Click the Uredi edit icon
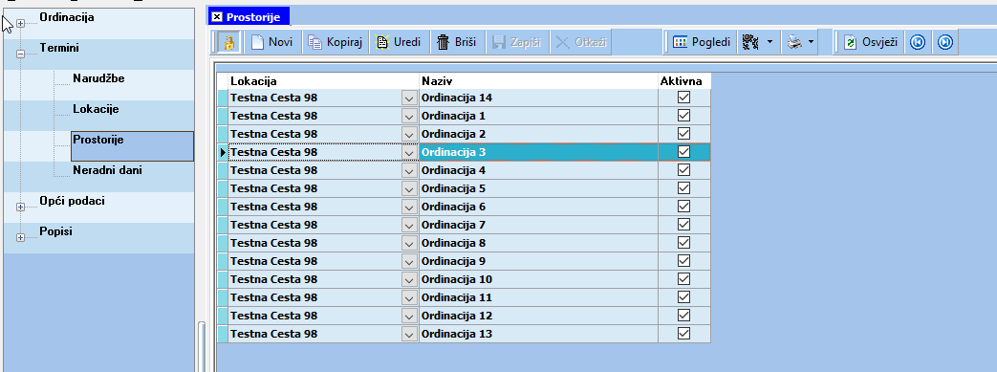 point(382,43)
